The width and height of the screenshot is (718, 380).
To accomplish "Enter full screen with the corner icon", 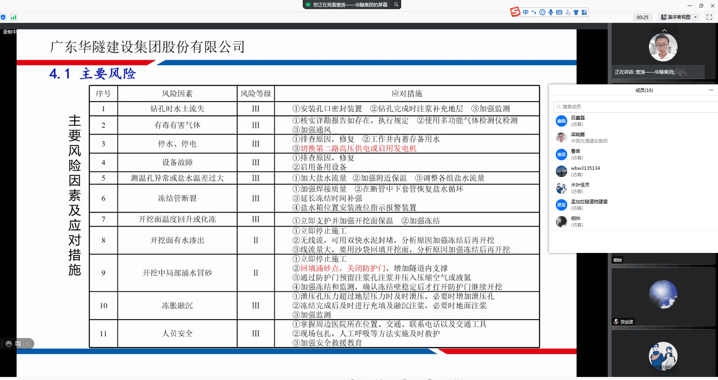I will 709,17.
